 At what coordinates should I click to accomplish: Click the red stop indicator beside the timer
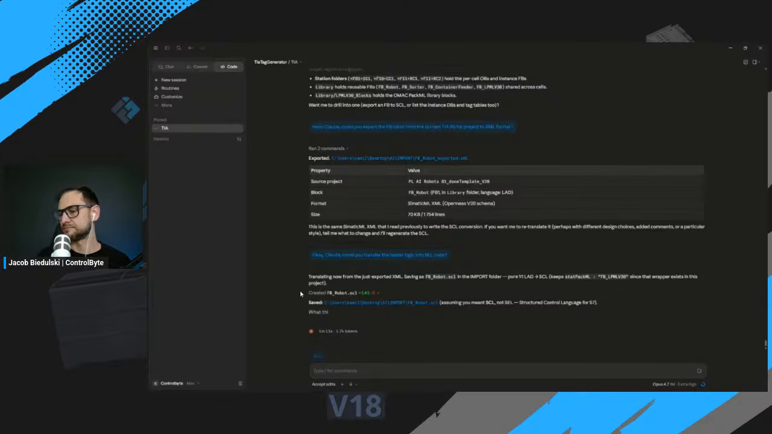(x=311, y=331)
